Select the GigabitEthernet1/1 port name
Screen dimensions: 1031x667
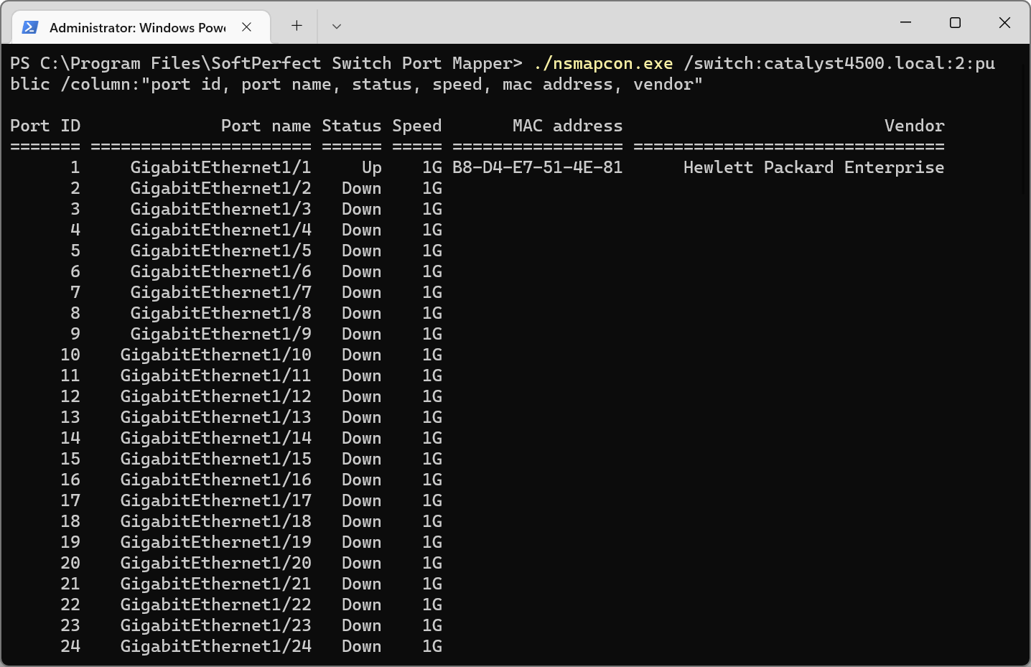pyautogui.click(x=220, y=167)
